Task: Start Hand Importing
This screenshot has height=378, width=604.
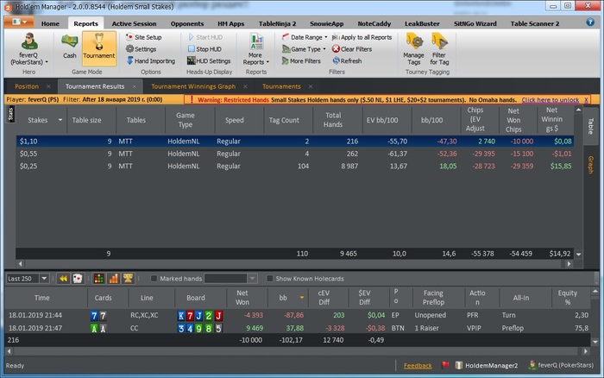Action: pyautogui.click(x=151, y=61)
